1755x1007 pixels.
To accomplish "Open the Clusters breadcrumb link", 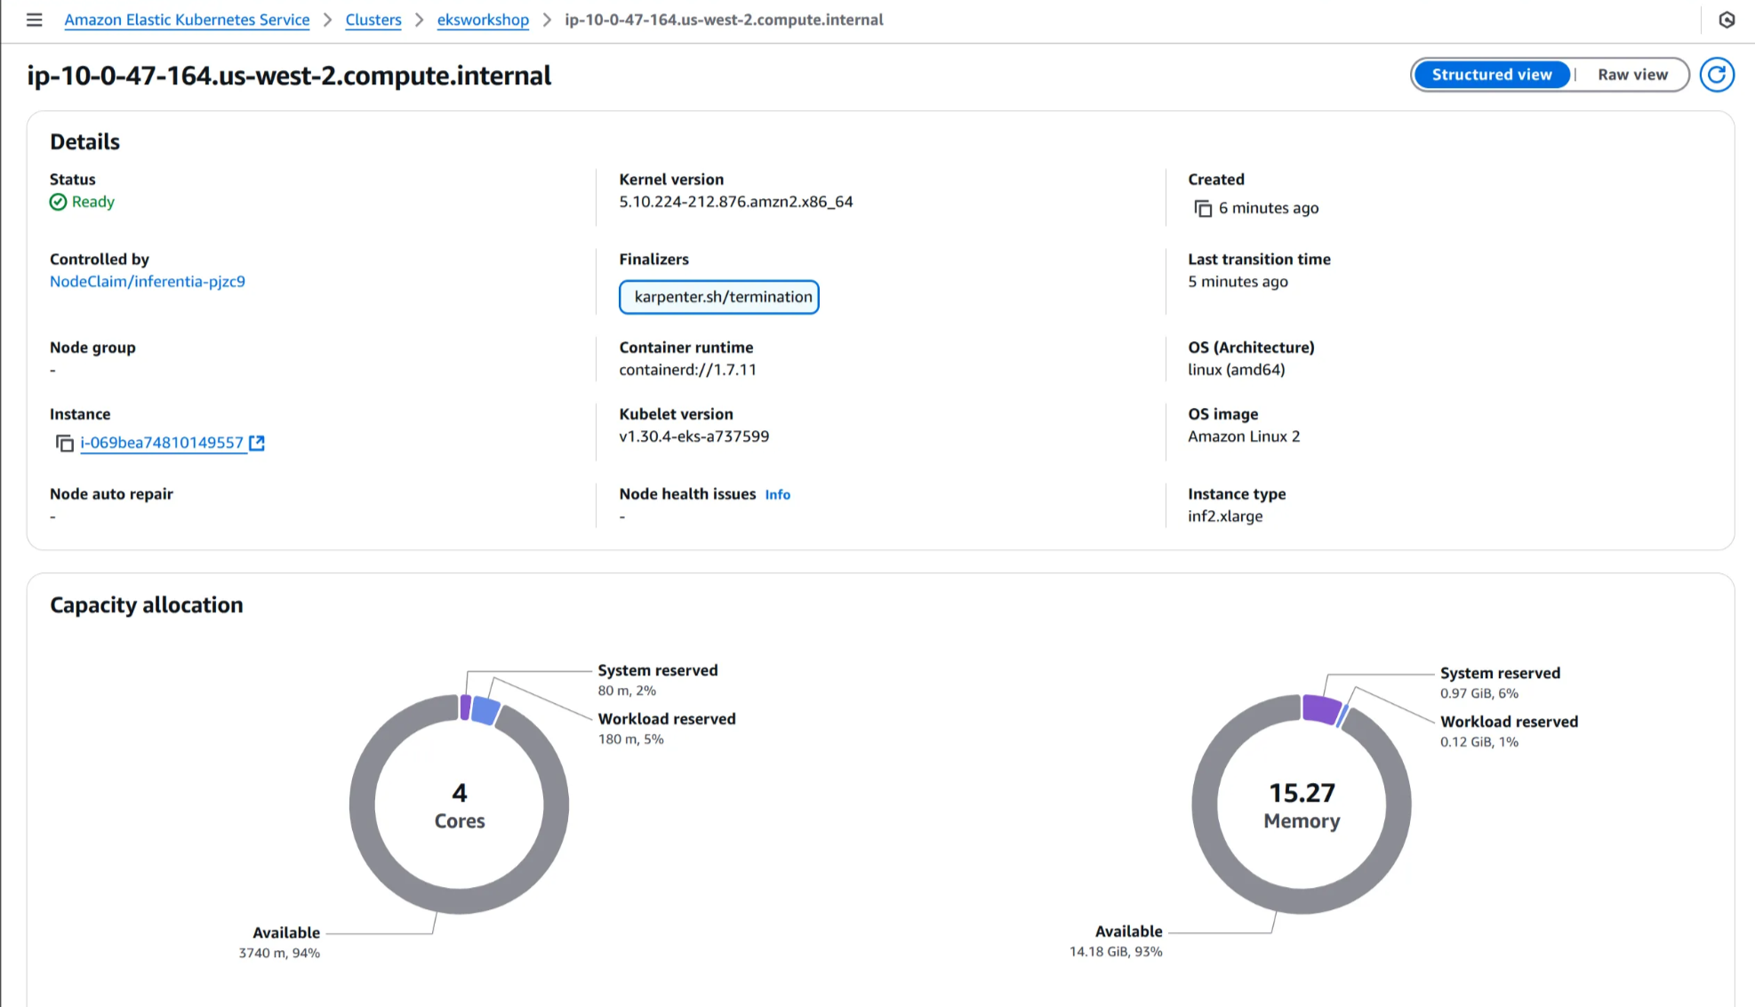I will tap(373, 20).
